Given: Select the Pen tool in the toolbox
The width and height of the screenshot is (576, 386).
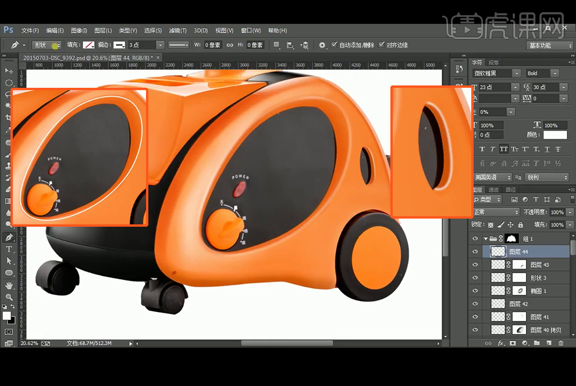Looking at the screenshot, I should click(x=9, y=237).
